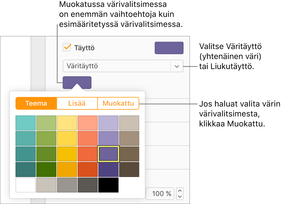Switch to the Teema tab

(36, 103)
